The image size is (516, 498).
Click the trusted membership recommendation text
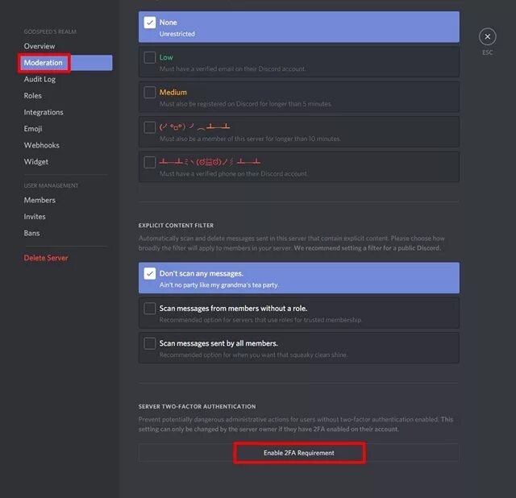[260, 320]
